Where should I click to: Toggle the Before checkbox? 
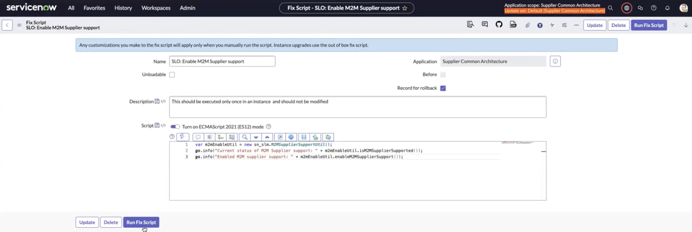pos(443,75)
